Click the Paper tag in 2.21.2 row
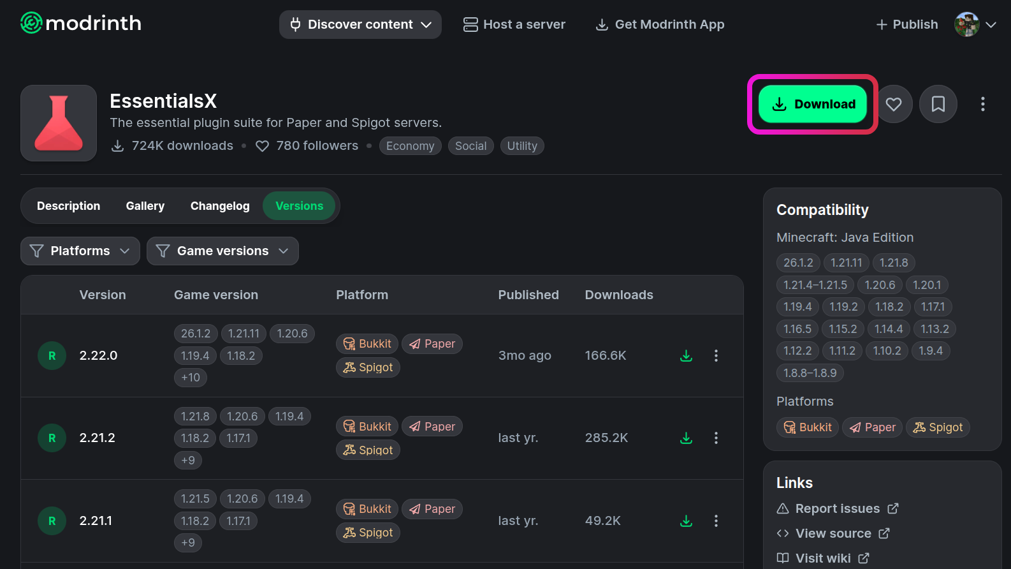This screenshot has width=1011, height=569. (x=432, y=426)
